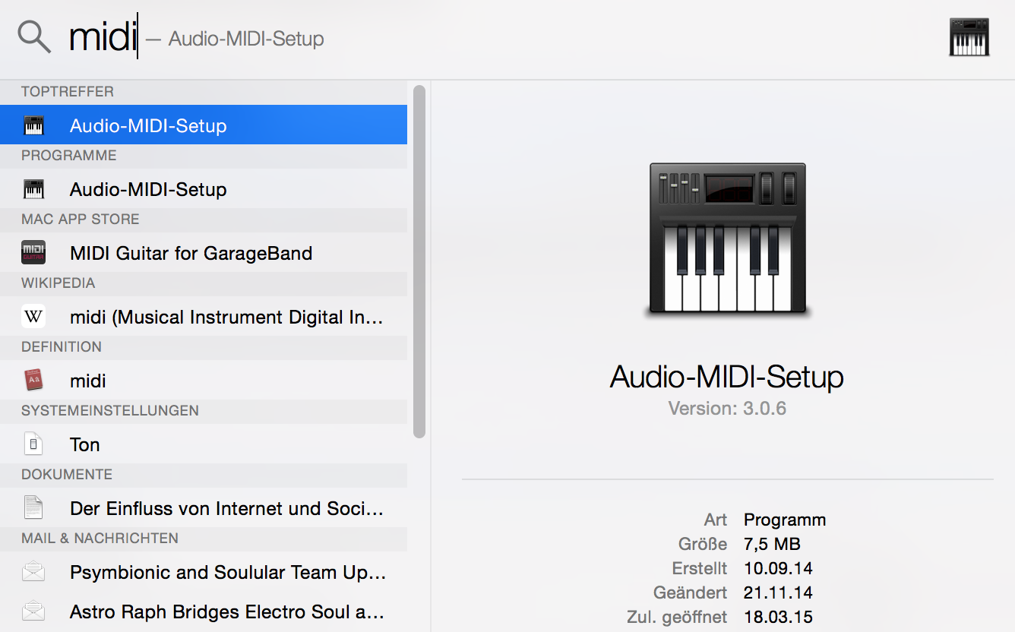Open Psymbionic and Soulular Team mail
The height and width of the screenshot is (632, 1015).
204,572
